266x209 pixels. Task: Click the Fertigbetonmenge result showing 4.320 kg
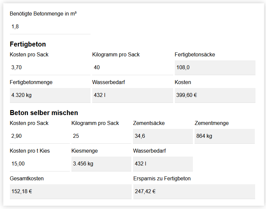click(50, 95)
